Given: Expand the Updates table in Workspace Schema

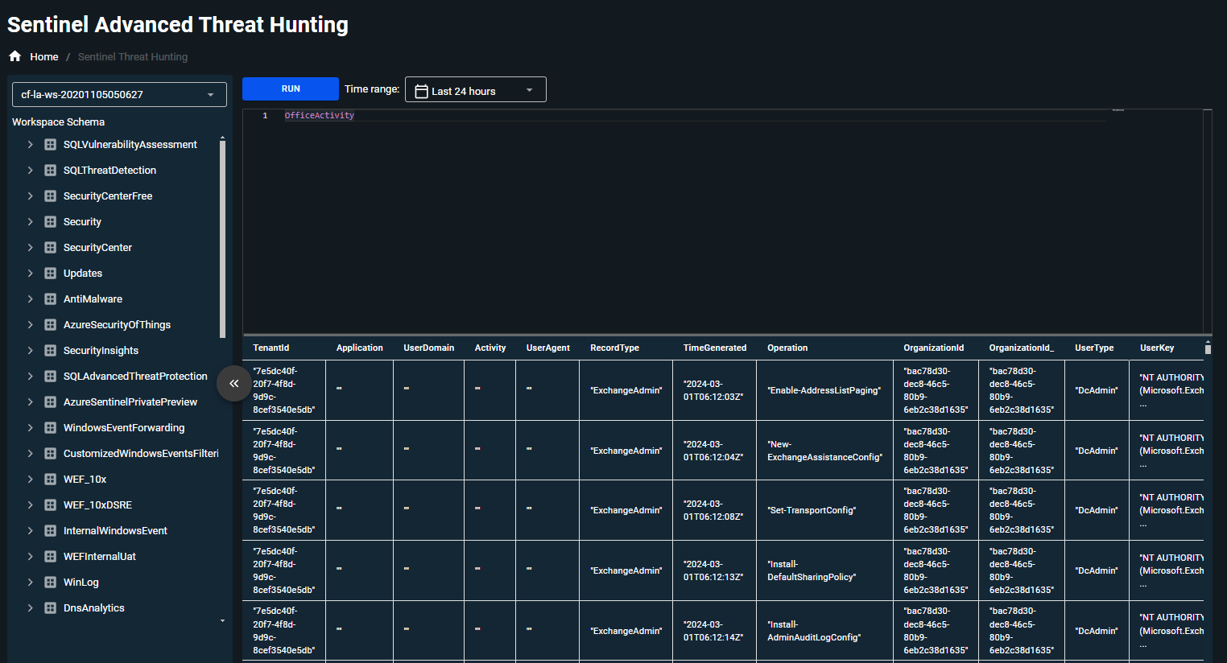Looking at the screenshot, I should click(31, 273).
